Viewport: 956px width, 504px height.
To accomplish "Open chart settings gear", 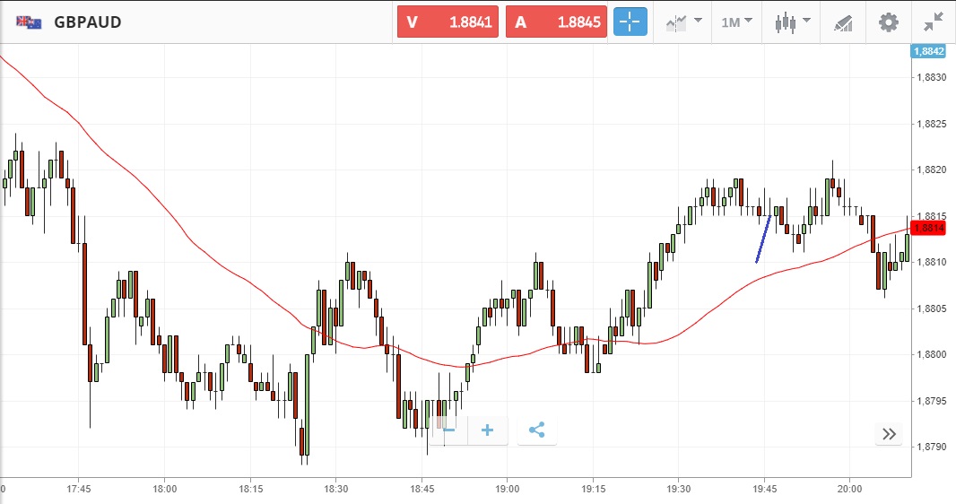I will [888, 22].
